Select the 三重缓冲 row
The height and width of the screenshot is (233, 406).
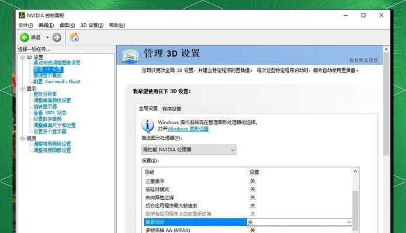pos(248,181)
